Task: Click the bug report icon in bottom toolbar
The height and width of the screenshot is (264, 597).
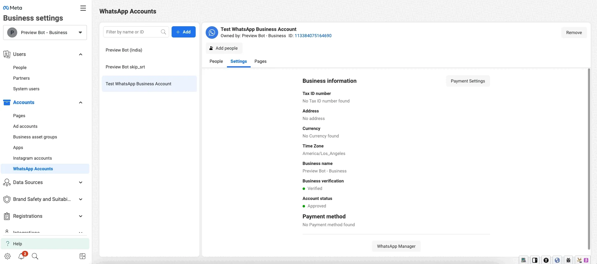Action: (569, 260)
